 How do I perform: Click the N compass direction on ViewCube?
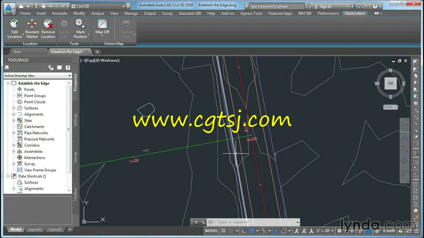point(391,70)
